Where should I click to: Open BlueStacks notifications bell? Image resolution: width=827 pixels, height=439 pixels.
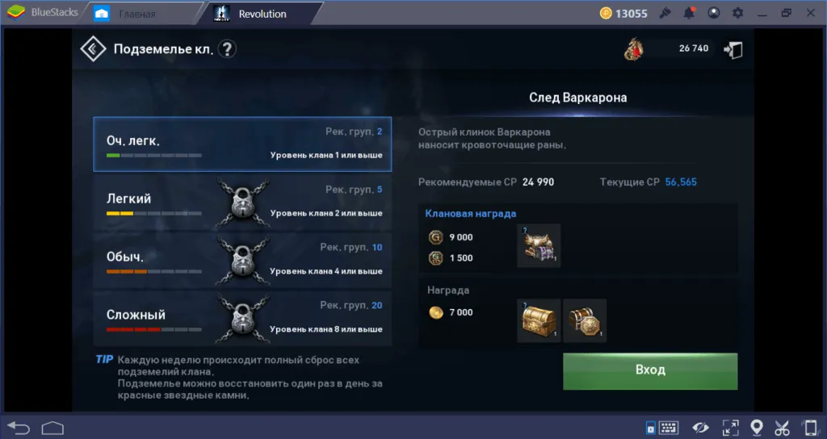click(689, 13)
